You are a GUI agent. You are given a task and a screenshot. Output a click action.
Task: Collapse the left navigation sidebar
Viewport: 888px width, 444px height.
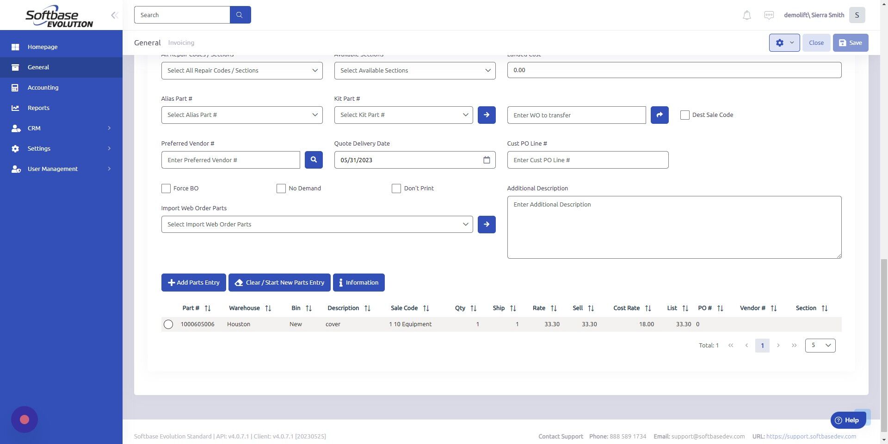[x=114, y=15]
